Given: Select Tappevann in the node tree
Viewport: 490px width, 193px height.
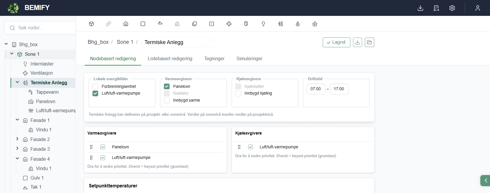Looking at the screenshot, I should (47, 92).
